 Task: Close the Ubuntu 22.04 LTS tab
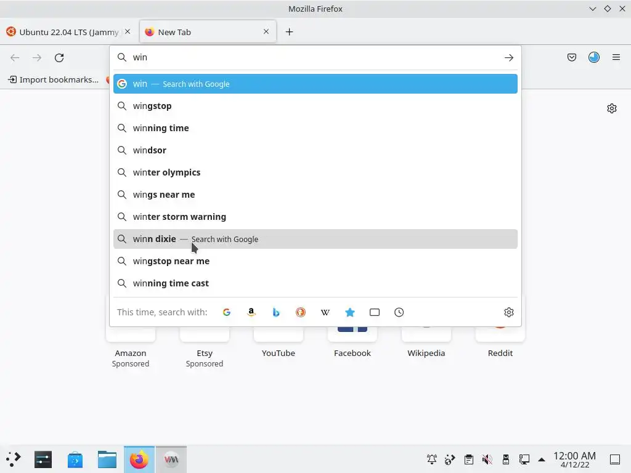128,31
